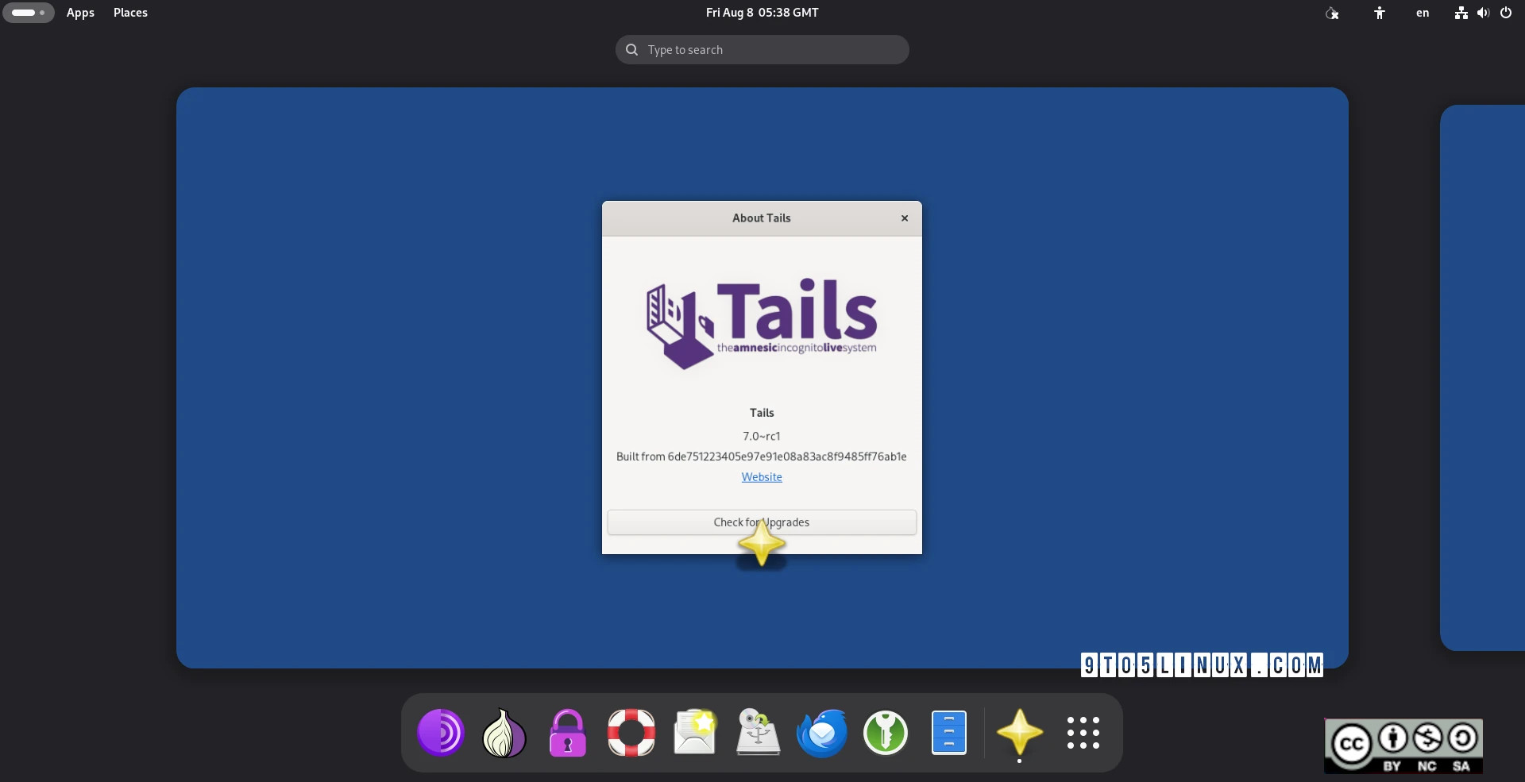Screen dimensions: 1525x782
Task: Select About Tails star icon in dock
Action: coord(1019,732)
